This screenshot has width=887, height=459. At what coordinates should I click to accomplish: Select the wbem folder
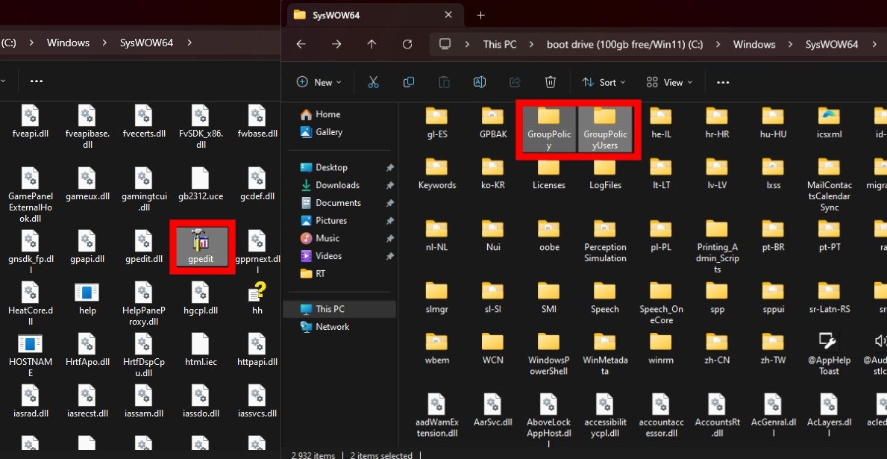click(436, 348)
